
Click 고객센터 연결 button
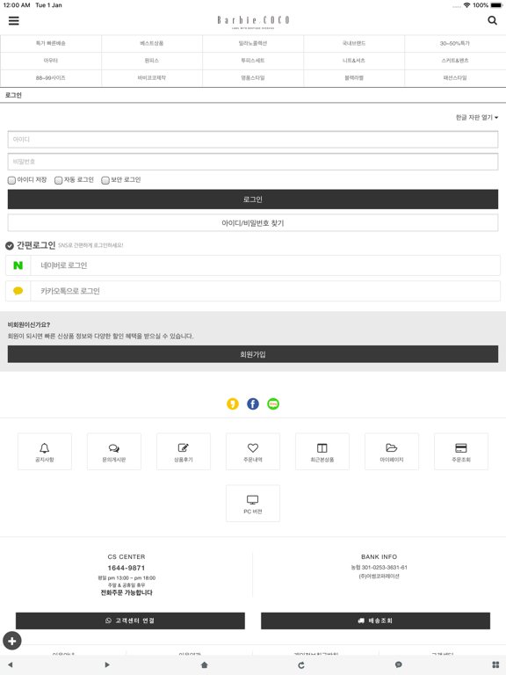click(130, 621)
